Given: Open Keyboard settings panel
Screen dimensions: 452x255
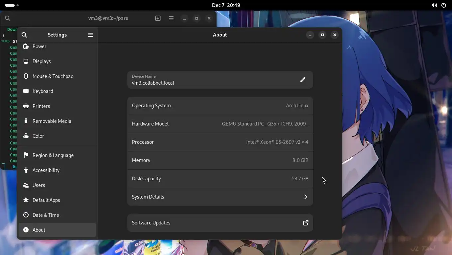Looking at the screenshot, I should pyautogui.click(x=57, y=91).
